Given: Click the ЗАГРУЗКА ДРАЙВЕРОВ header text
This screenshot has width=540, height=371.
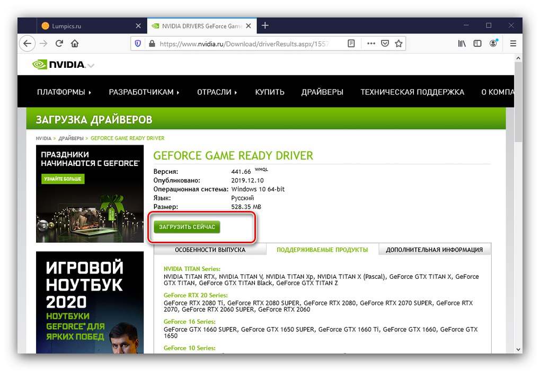Looking at the screenshot, I should (x=94, y=120).
